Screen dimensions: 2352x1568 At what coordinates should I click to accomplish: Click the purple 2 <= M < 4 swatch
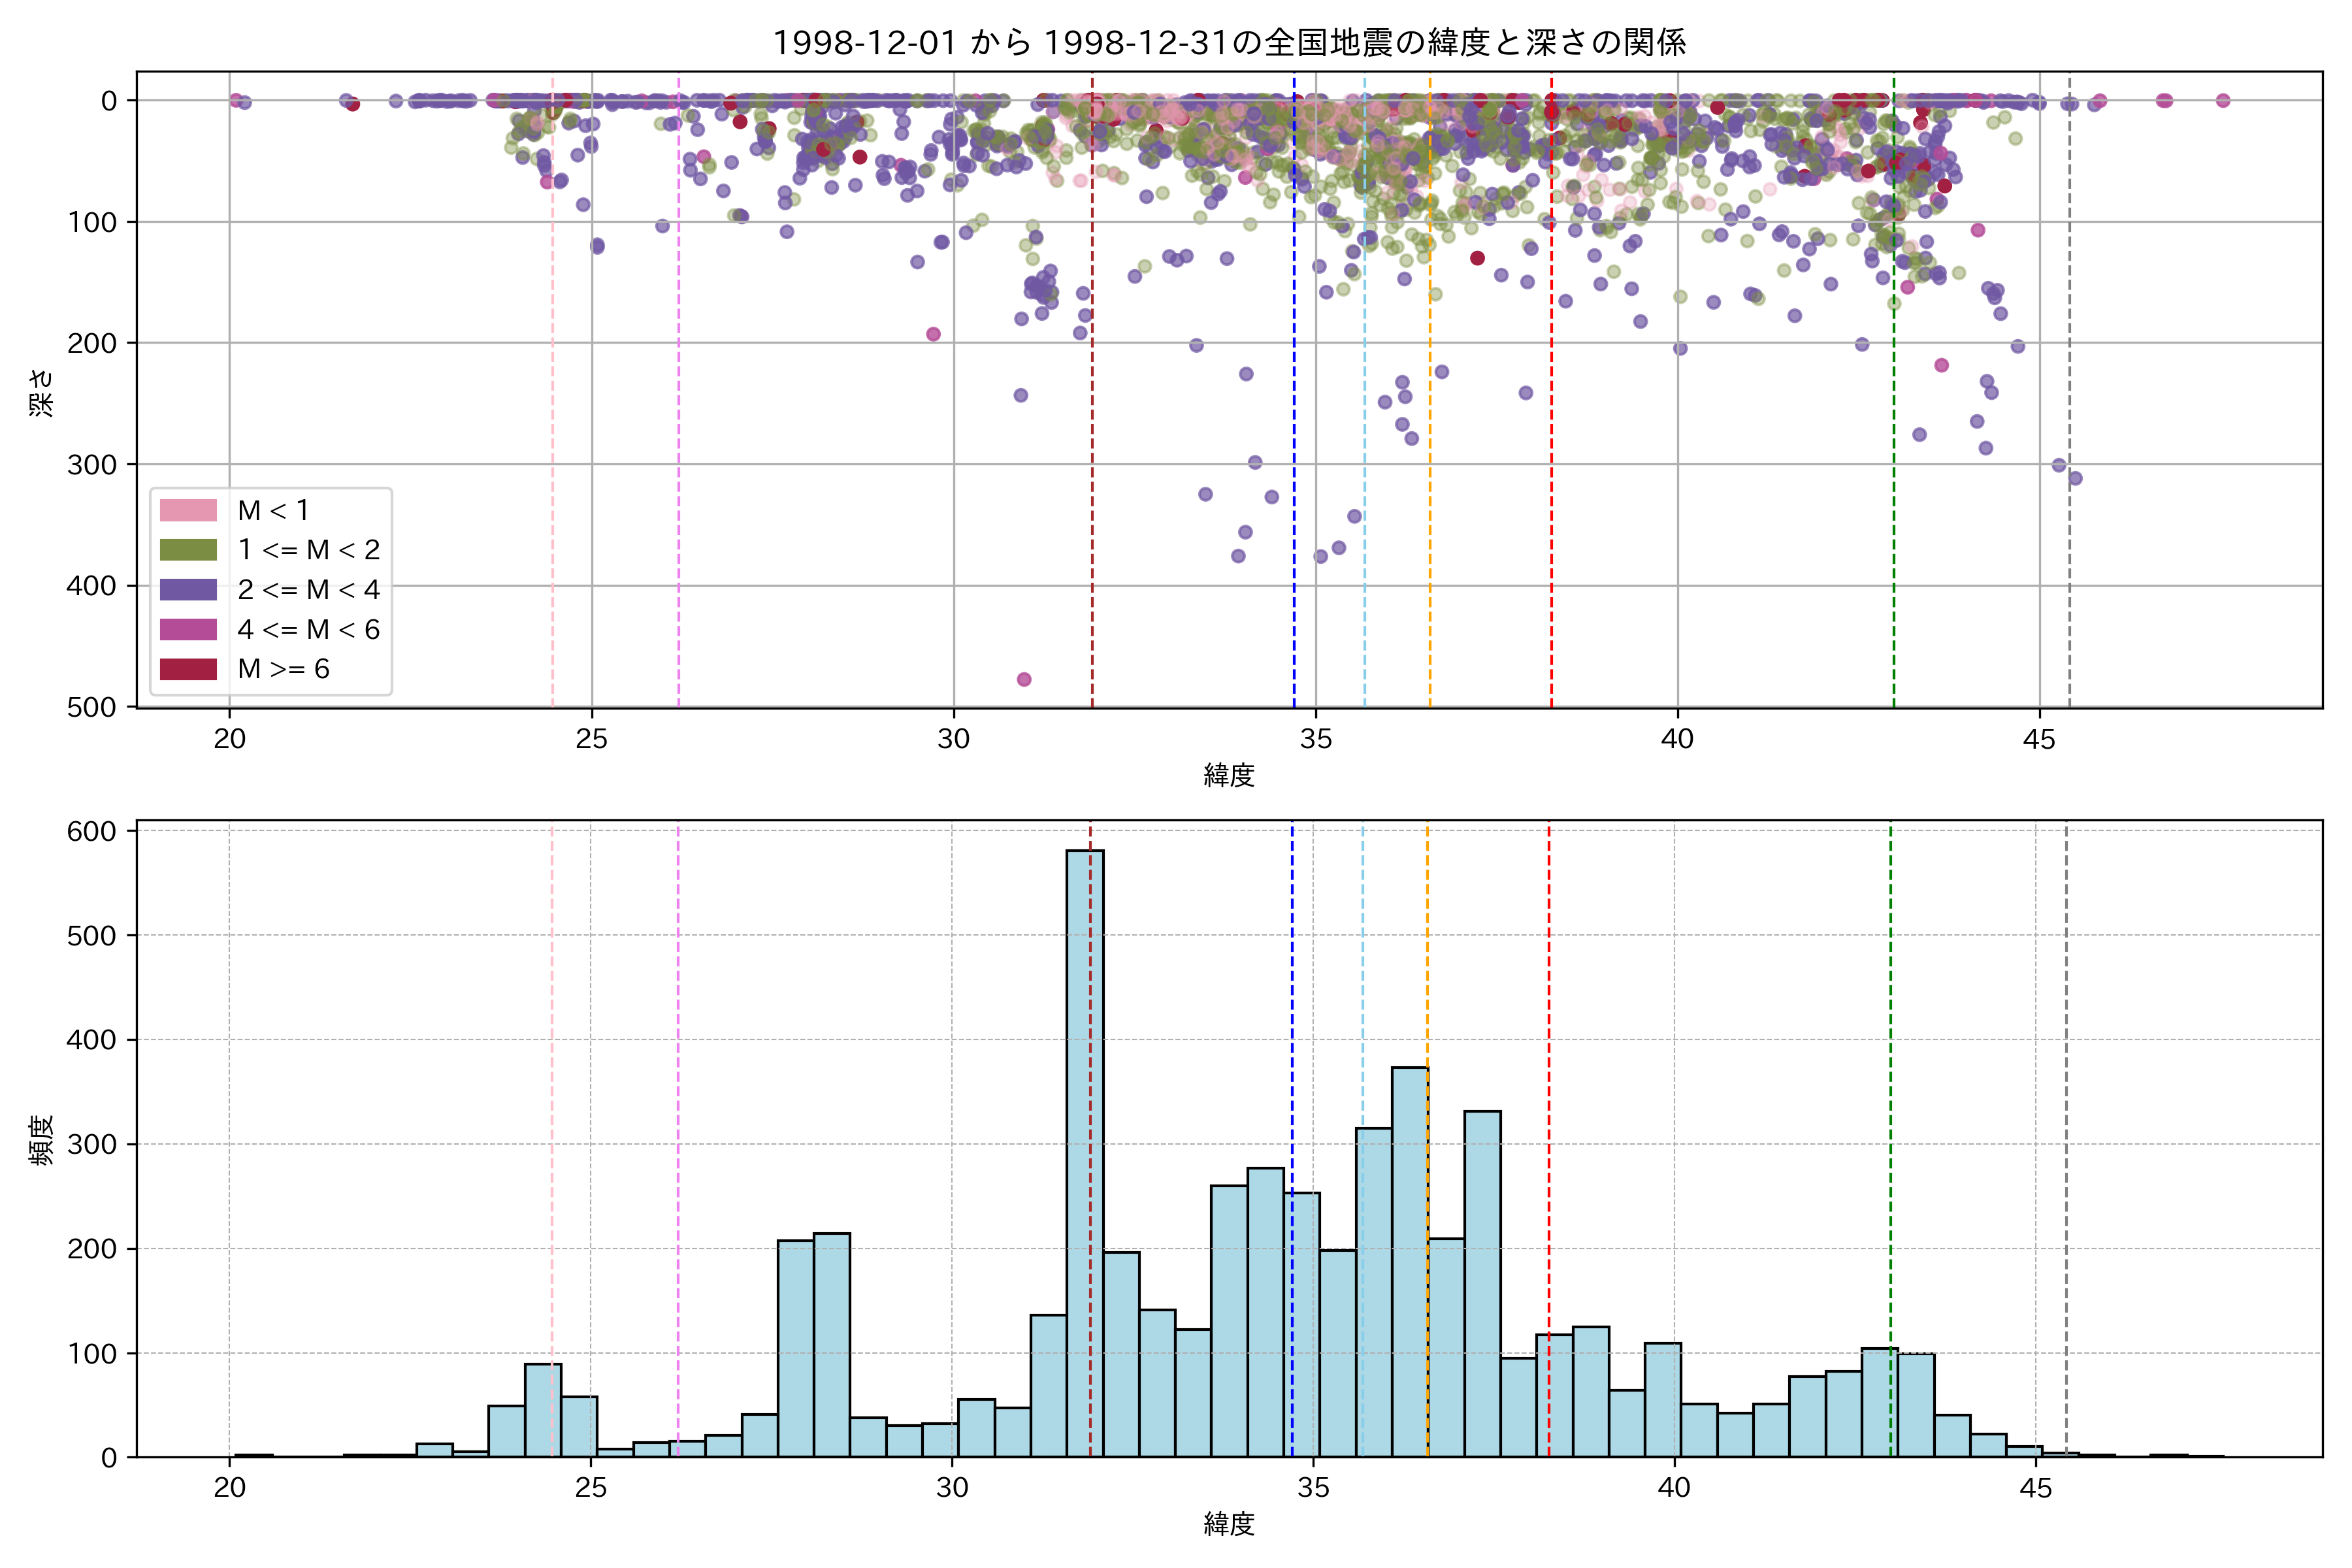[188, 589]
